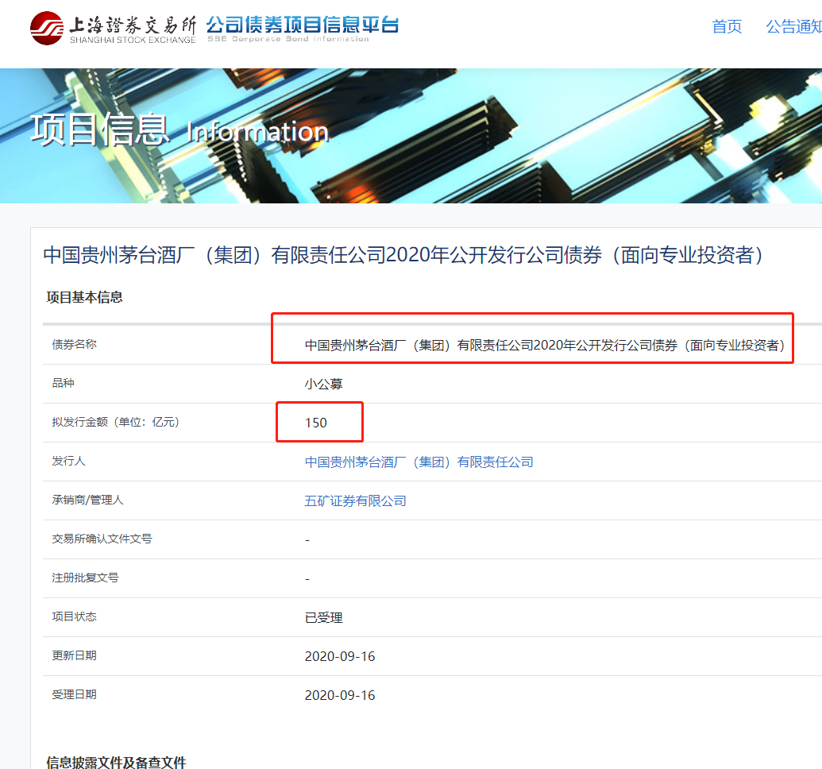Click the date in the 更新日期 row
The image size is (822, 769).
click(339, 656)
